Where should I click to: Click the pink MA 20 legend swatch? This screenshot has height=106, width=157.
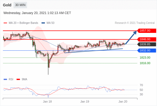[x=5, y=23]
